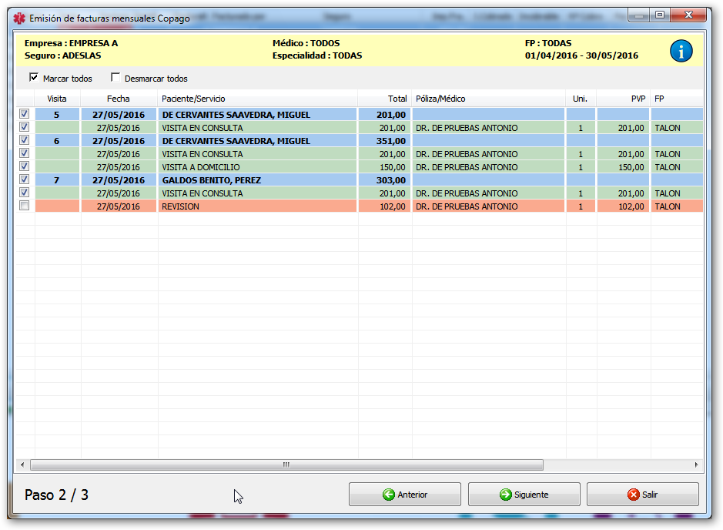
Task: Click the red app icon in title bar
Action: click(19, 18)
